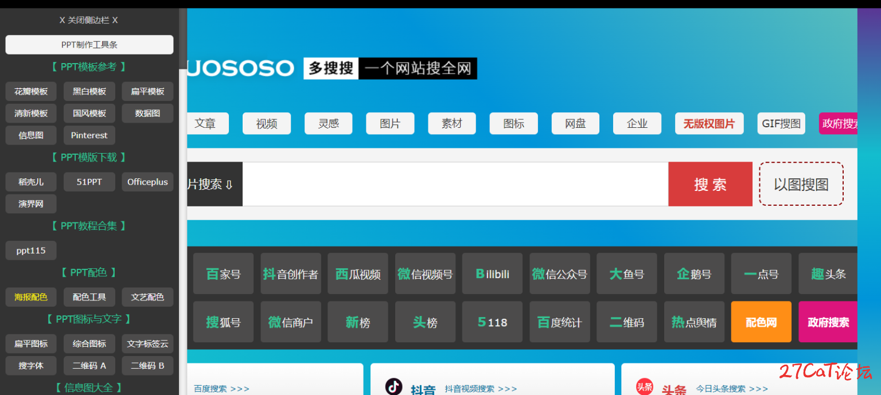The height and width of the screenshot is (395, 881).
Task: Click the 大鱼号 tile
Action: pos(627,273)
